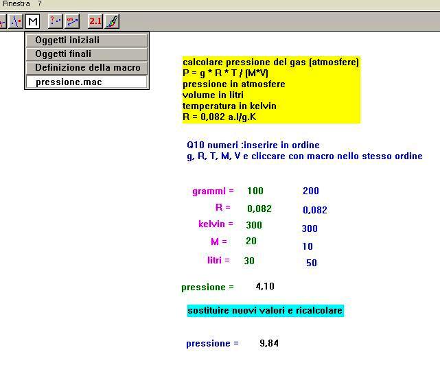Select the lines tool icon beside M
The image size is (440, 365).
[16, 21]
